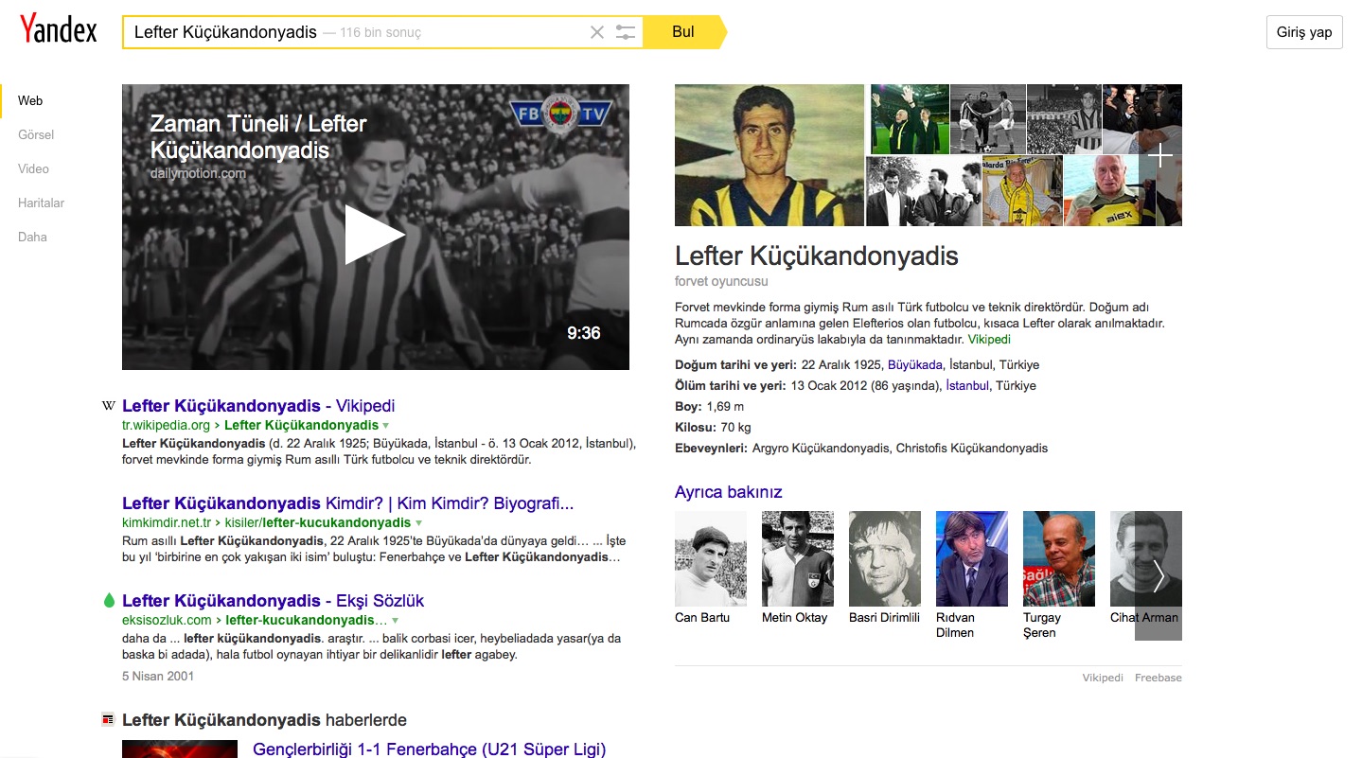Open the black-and-white photo of two suited men
This screenshot has width=1362, height=758.
pyautogui.click(x=924, y=191)
